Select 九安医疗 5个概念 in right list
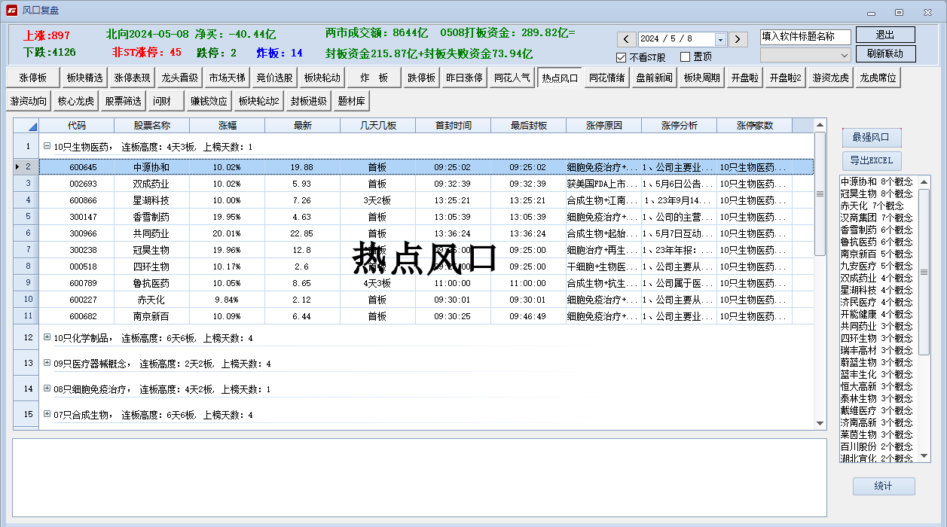947x527 pixels. pyautogui.click(x=877, y=266)
